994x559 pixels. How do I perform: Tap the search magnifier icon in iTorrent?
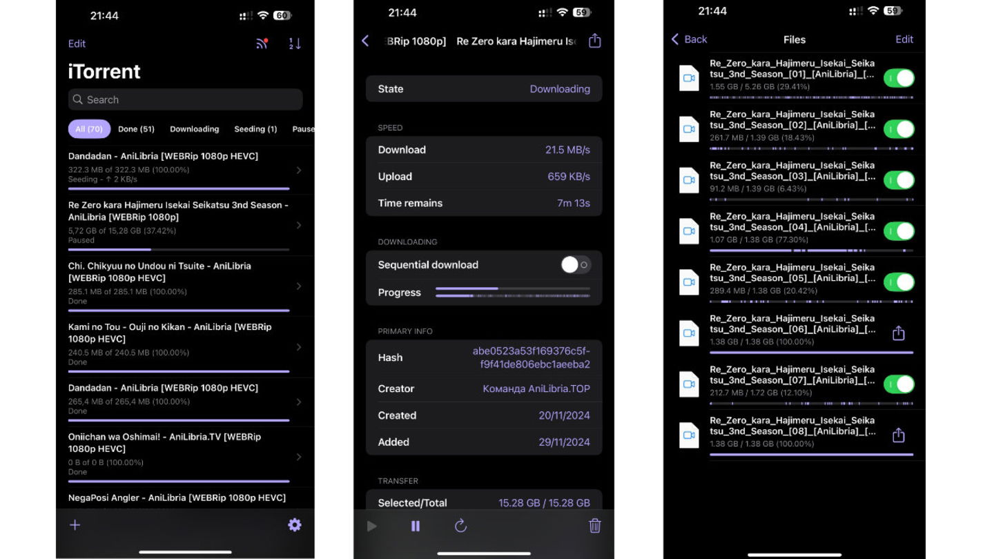point(78,99)
